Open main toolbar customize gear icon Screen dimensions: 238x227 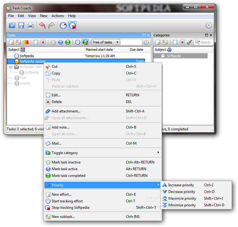(x=209, y=25)
